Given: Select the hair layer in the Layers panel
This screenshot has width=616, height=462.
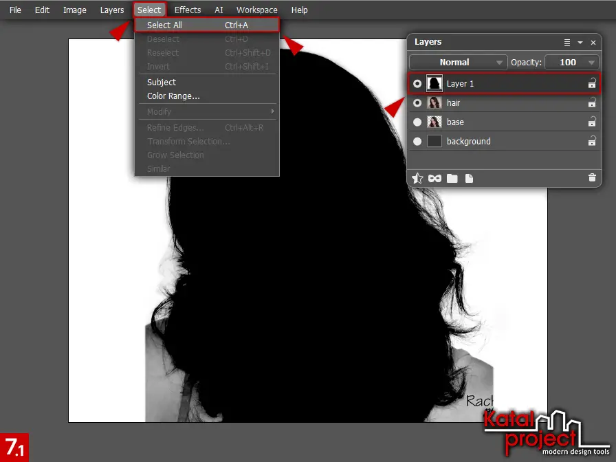Looking at the screenshot, I should pos(481,102).
